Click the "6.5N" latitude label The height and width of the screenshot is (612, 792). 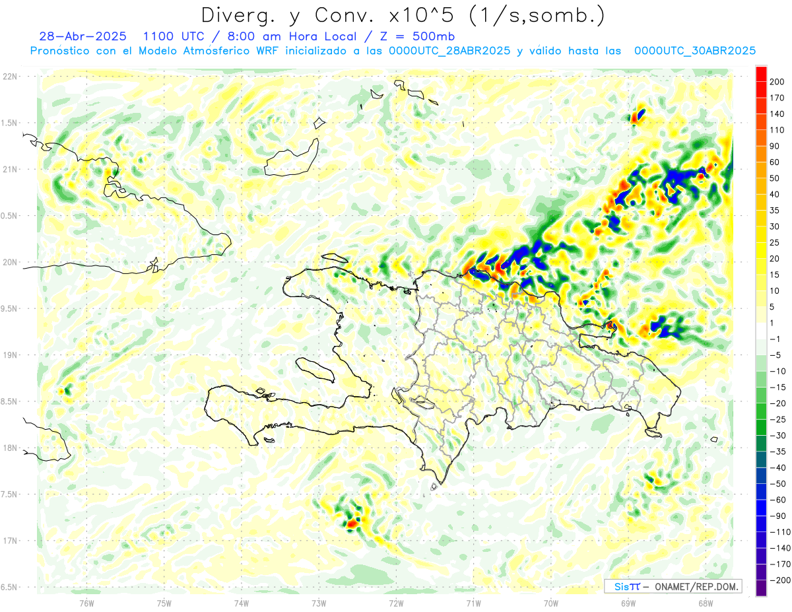tap(10, 587)
